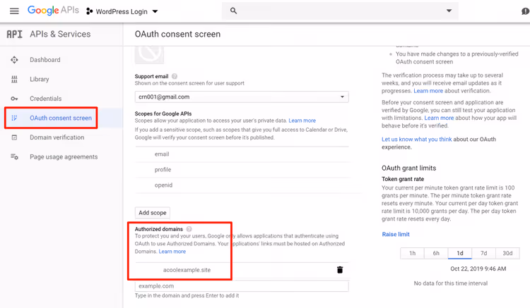The image size is (530, 308).
Task: Click Learn more about verification link
Action: tap(428, 91)
